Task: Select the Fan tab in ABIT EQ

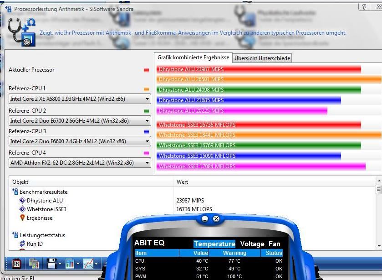Action: click(274, 244)
